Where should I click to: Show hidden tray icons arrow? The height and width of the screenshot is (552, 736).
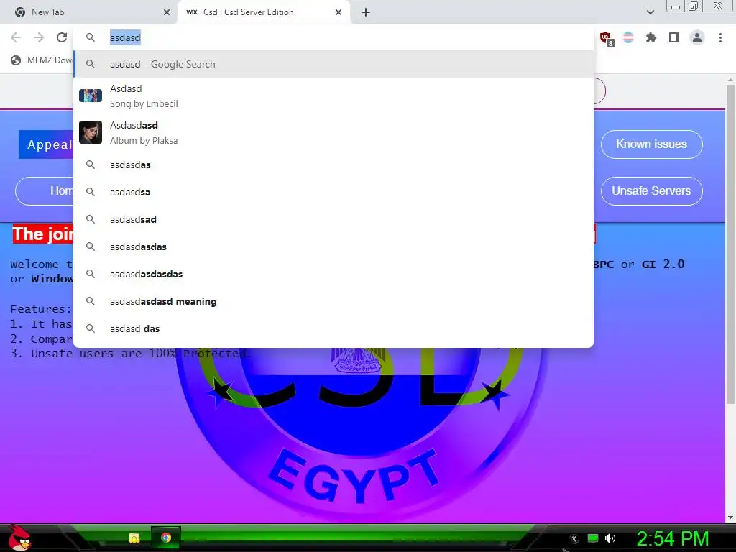574,539
